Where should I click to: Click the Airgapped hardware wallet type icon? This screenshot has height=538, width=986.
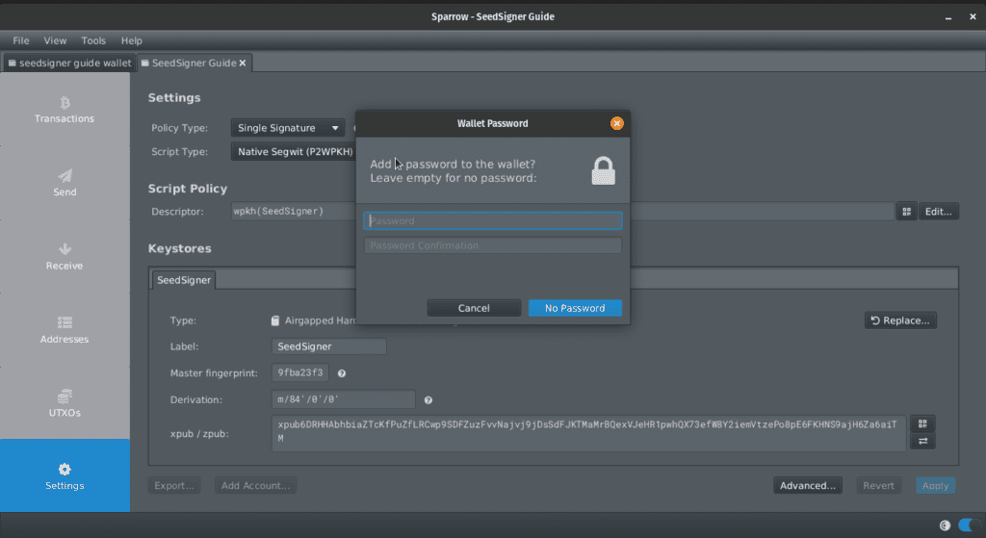pyautogui.click(x=274, y=320)
